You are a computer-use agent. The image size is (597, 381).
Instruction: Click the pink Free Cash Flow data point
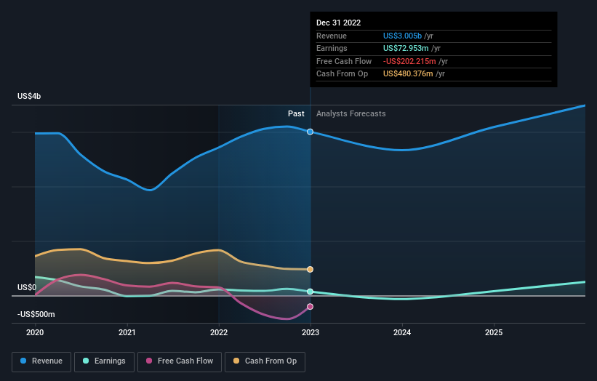point(310,307)
